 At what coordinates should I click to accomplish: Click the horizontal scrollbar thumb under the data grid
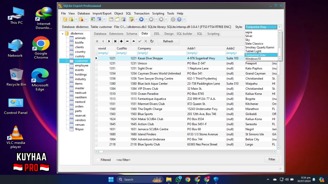click(101, 152)
